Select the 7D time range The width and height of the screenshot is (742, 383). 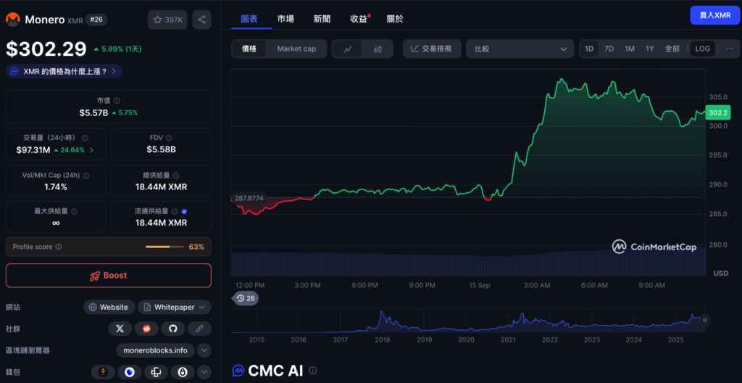pos(609,49)
